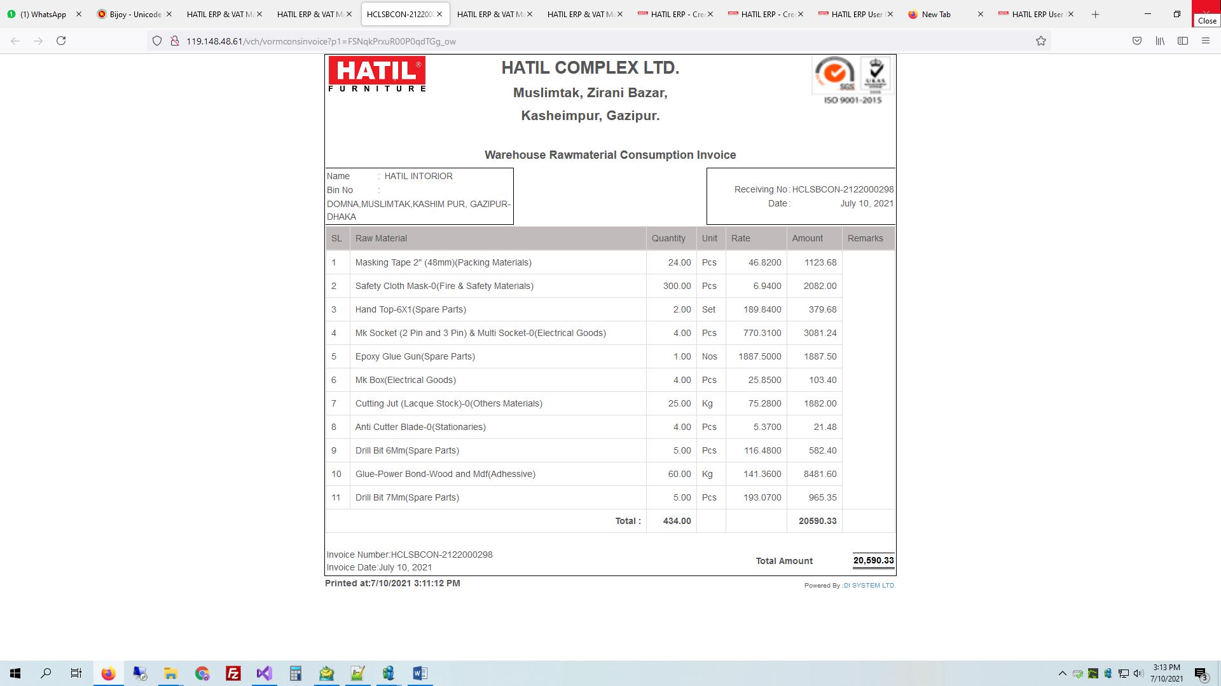Select 'Cutting Jut (Lacque Stock)' row text
The width and height of the screenshot is (1221, 686).
(x=449, y=403)
